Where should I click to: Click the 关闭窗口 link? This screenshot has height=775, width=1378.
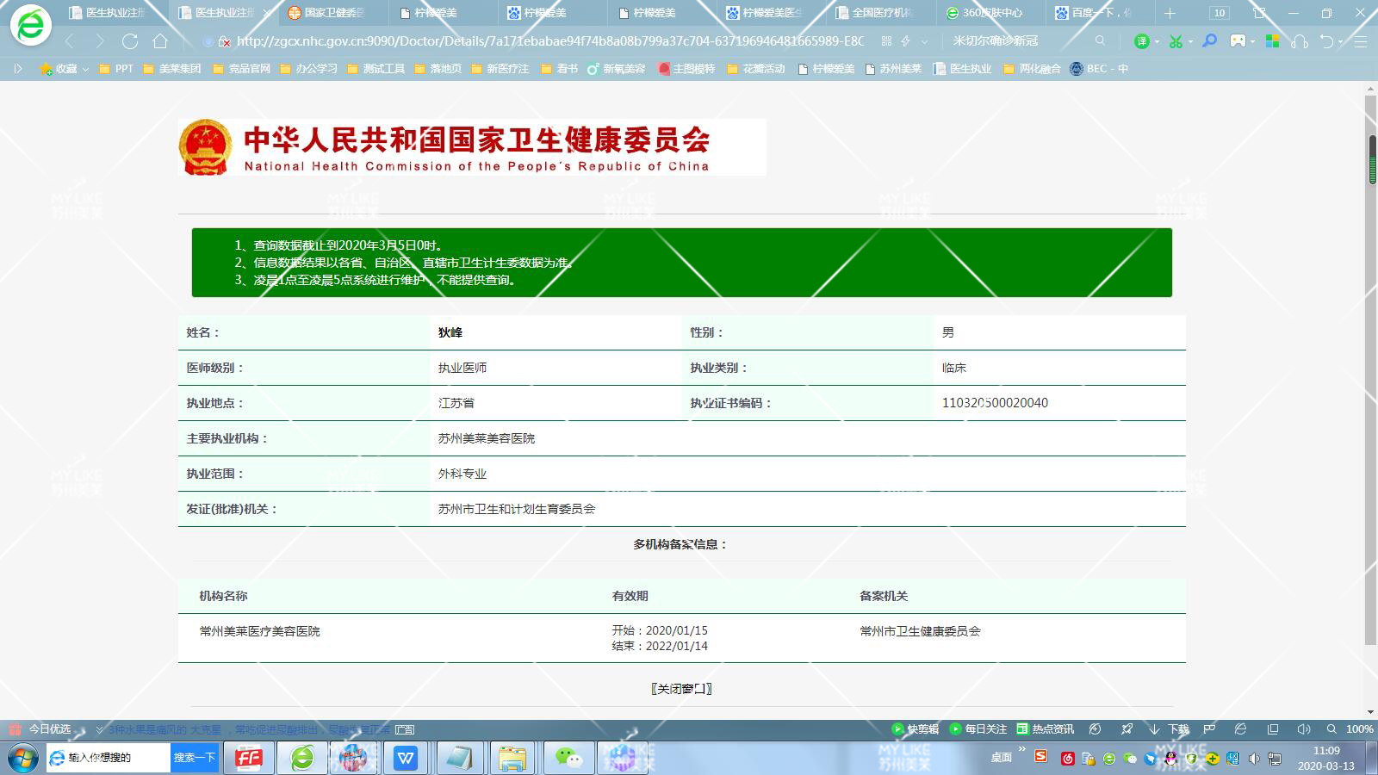tap(681, 689)
